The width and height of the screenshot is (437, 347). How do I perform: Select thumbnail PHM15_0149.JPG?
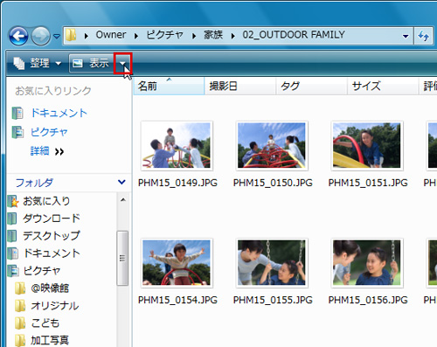click(x=177, y=146)
